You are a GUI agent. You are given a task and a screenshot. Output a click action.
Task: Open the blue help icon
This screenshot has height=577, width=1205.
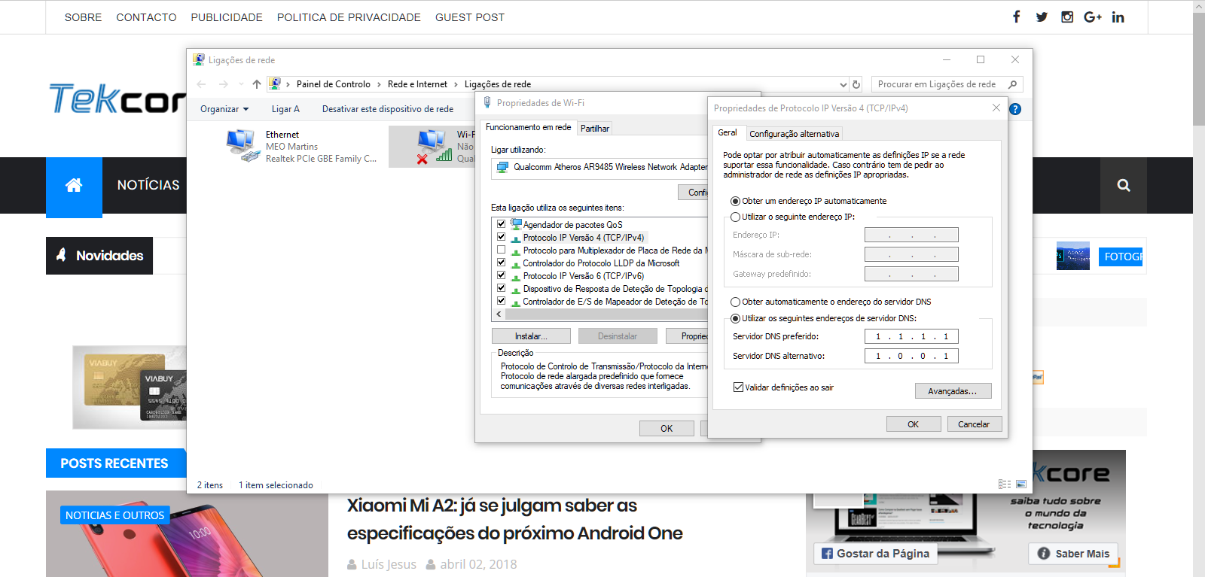[1015, 109]
